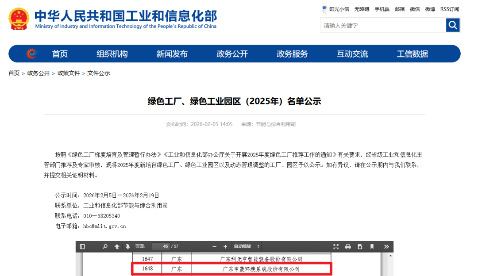478x276 pixels.
Task: Open the 新闻发布 navigation menu
Action: 172,54
